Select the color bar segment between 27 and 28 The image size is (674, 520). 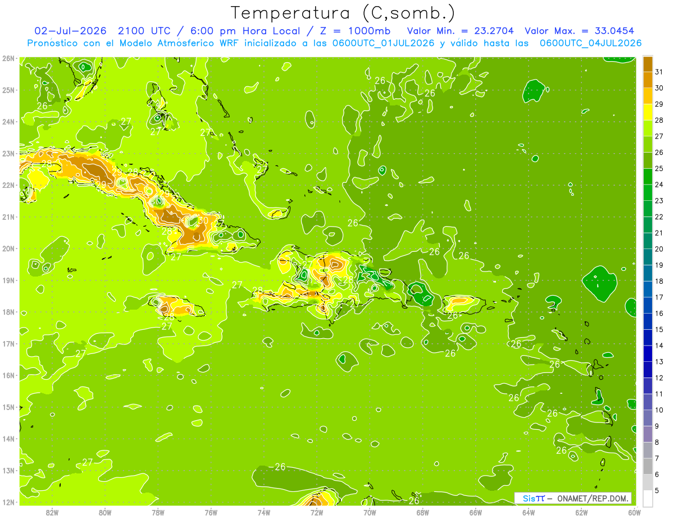(648, 128)
